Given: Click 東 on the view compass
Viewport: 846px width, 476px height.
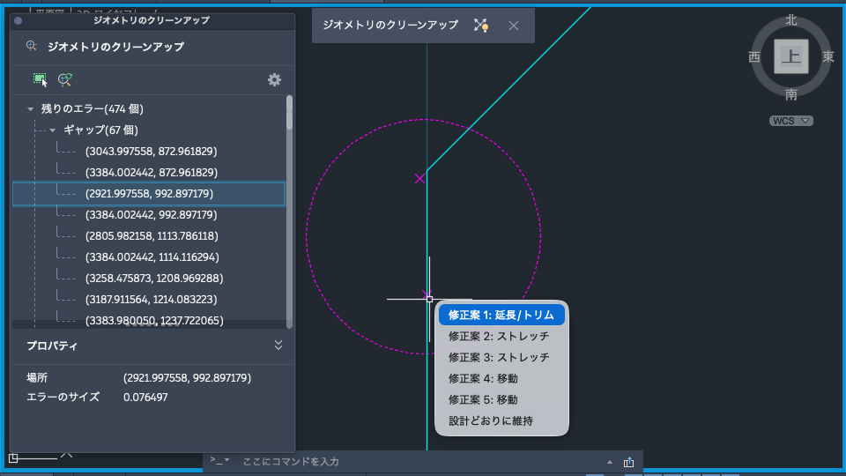Looking at the screenshot, I should pyautogui.click(x=828, y=56).
